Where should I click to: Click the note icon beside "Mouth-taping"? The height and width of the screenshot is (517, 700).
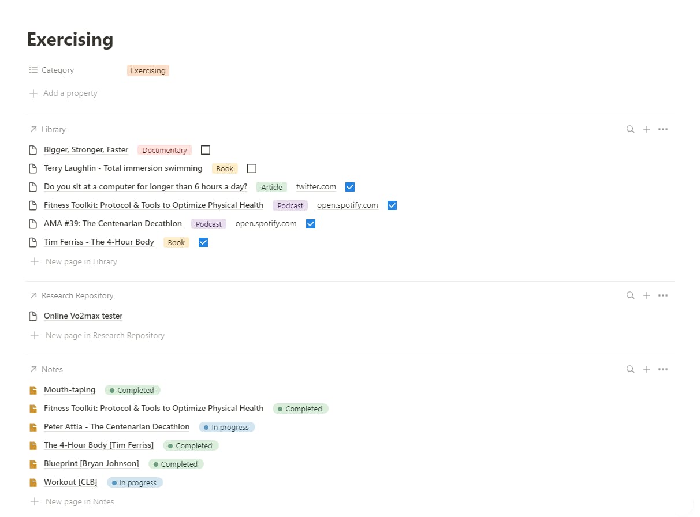pos(33,390)
